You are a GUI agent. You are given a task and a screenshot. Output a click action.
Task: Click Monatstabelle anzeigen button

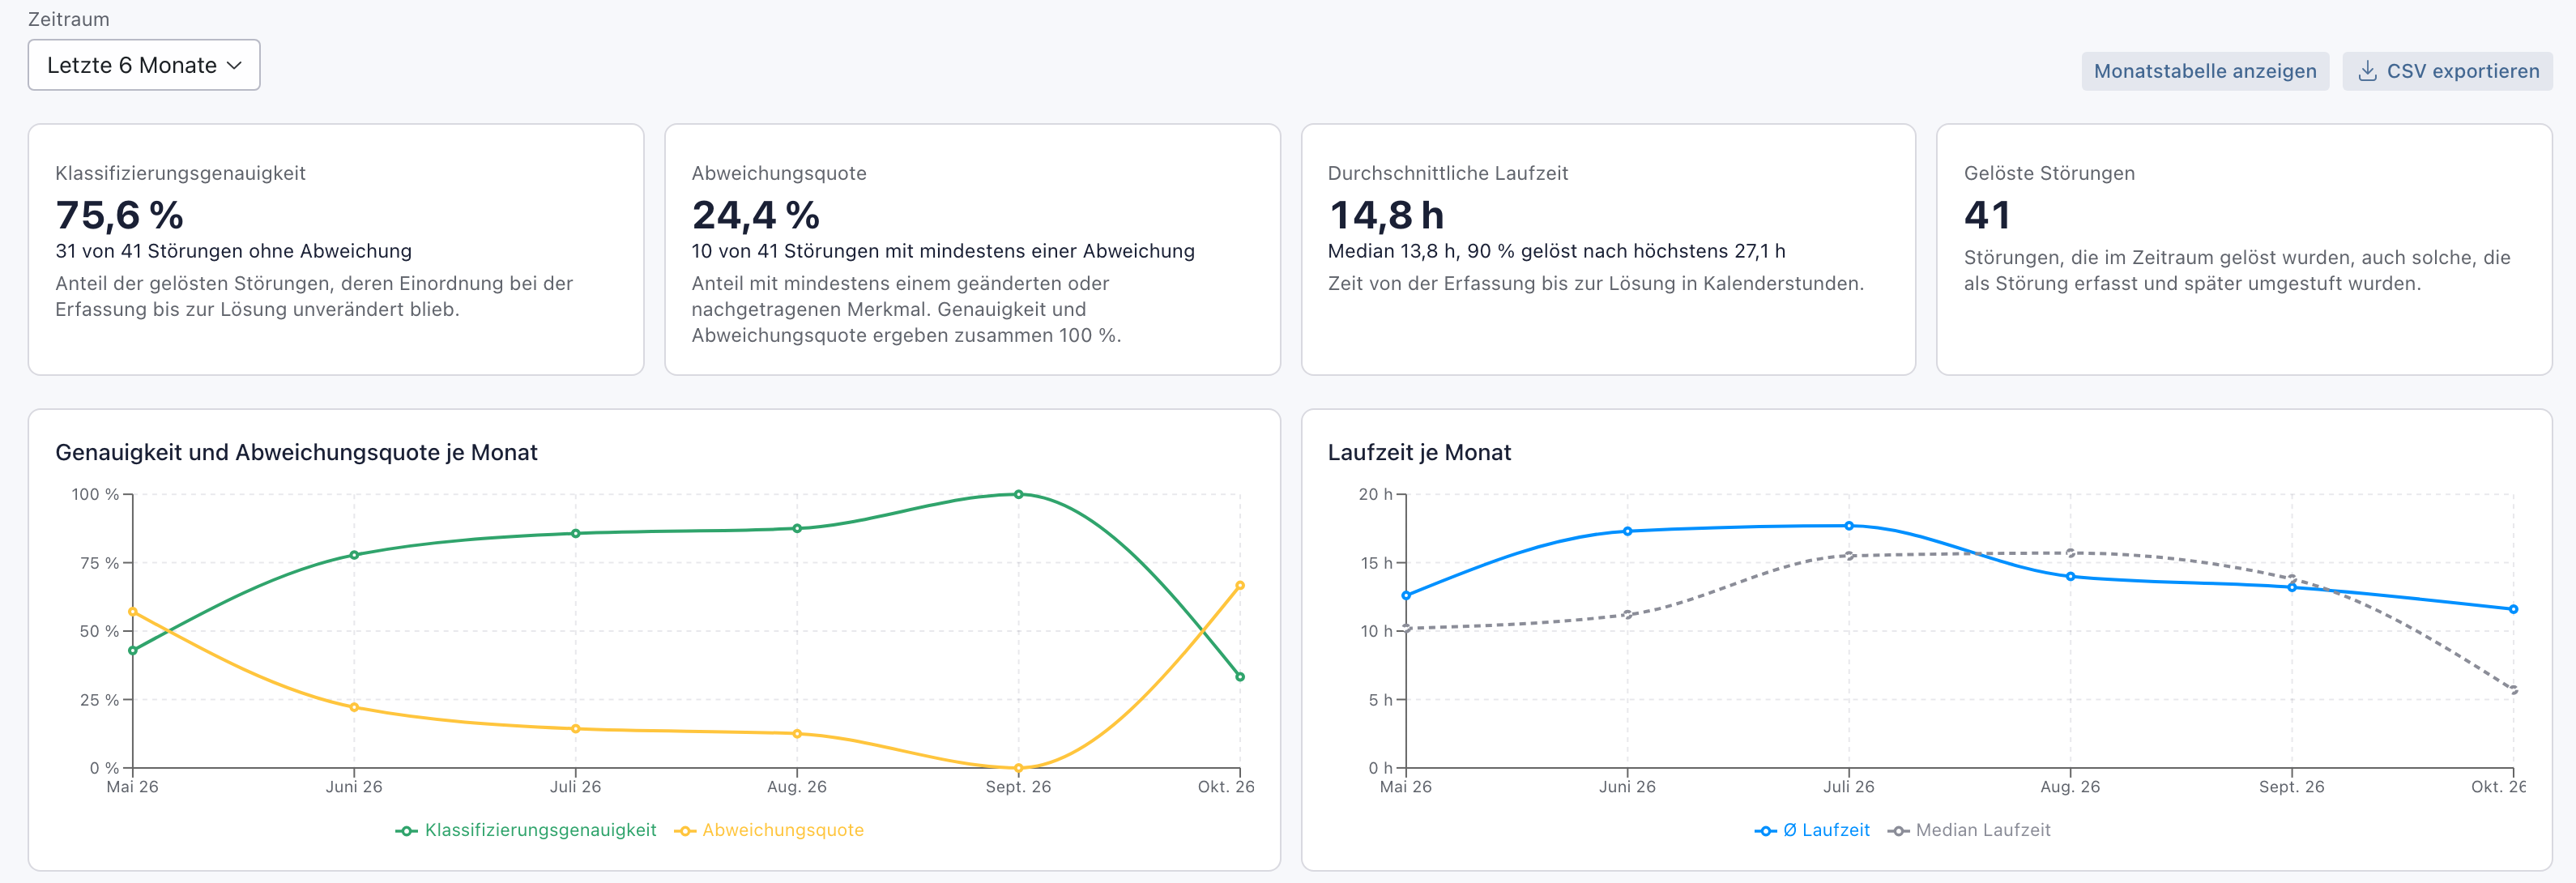(2205, 71)
